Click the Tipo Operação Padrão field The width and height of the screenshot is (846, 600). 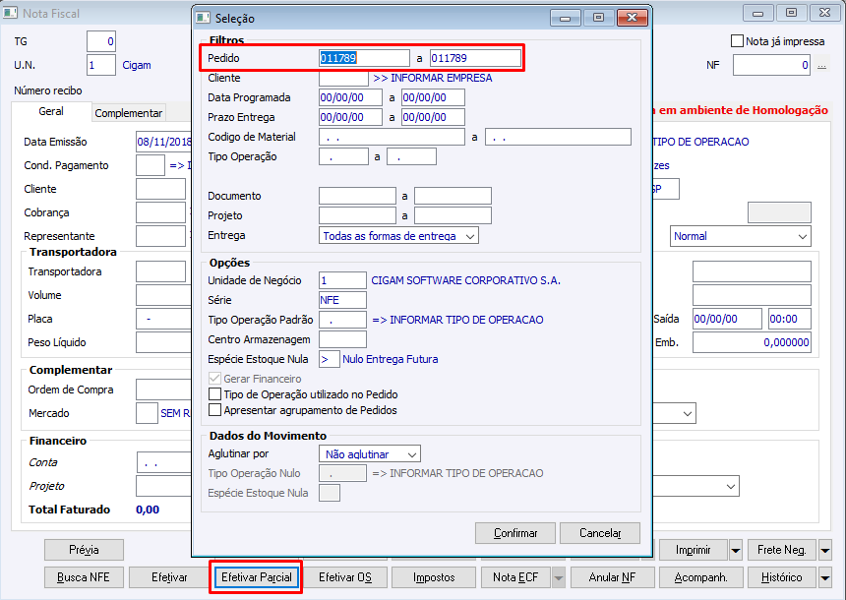point(342,320)
